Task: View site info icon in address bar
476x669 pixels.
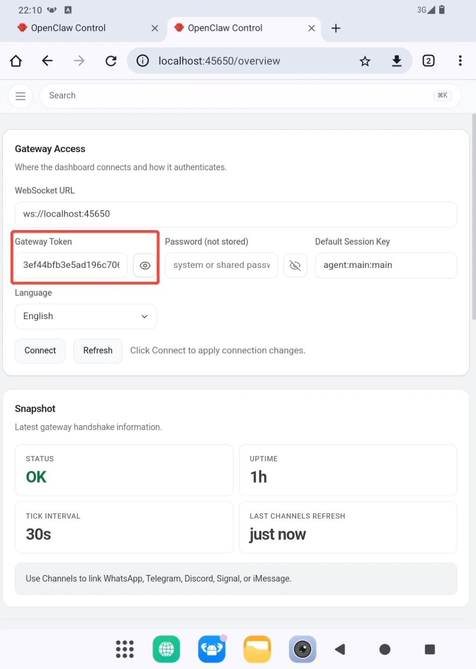Action: [143, 61]
